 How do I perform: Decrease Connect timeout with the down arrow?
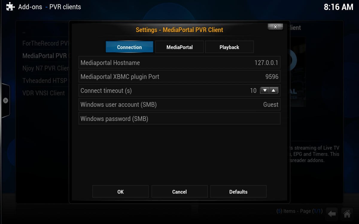264,90
